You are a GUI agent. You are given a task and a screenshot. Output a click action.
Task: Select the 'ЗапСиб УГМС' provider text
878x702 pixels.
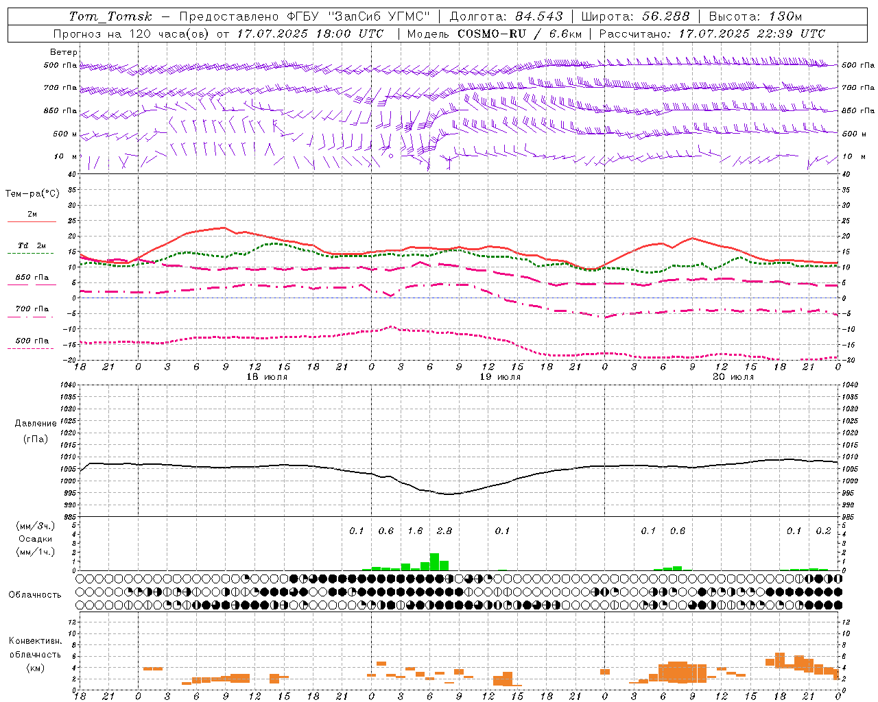379,16
